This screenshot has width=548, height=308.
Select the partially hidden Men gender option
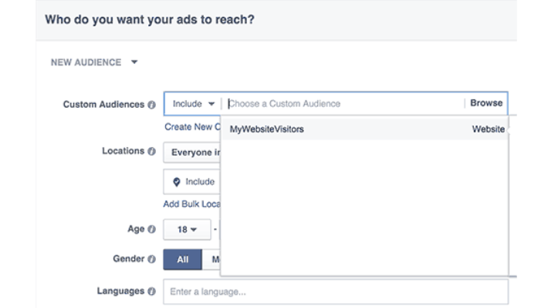pyautogui.click(x=211, y=259)
